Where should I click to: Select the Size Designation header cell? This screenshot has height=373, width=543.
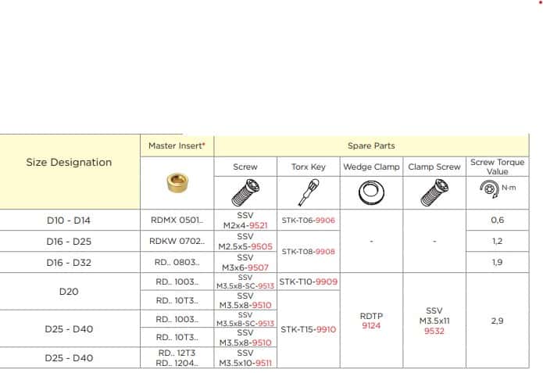[69, 163]
